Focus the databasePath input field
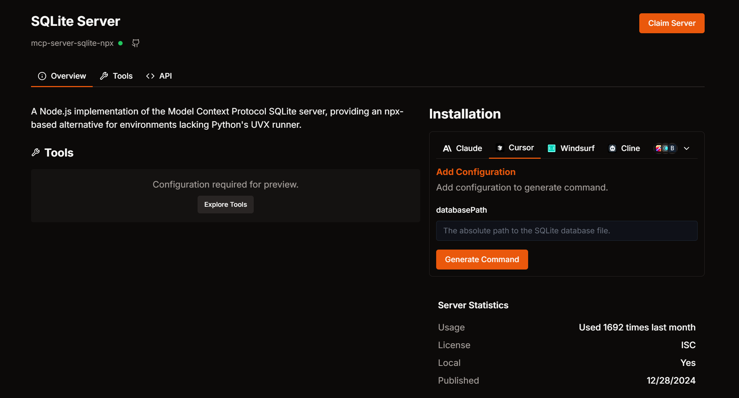This screenshot has height=398, width=739. point(567,231)
